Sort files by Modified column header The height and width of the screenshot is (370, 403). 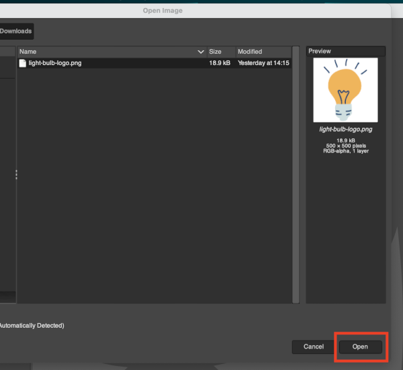[x=264, y=52]
